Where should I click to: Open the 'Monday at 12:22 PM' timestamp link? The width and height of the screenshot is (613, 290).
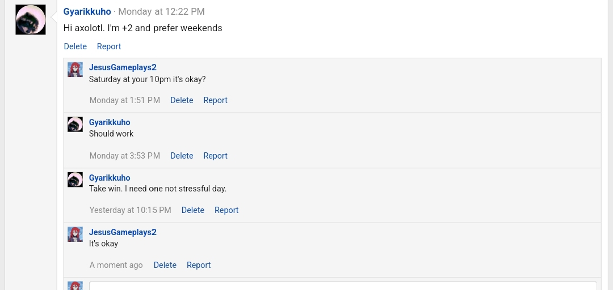coord(161,12)
